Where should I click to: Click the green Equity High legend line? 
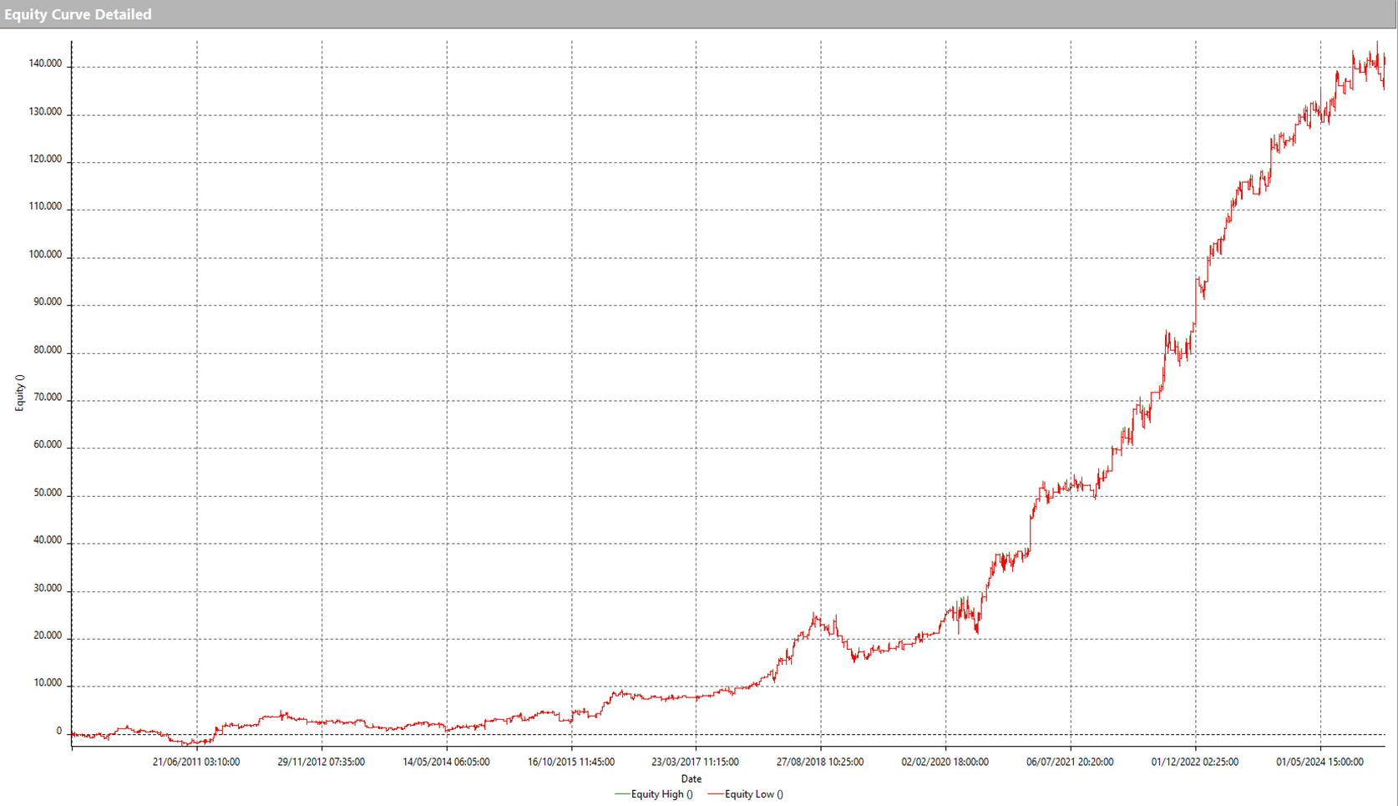click(x=621, y=794)
